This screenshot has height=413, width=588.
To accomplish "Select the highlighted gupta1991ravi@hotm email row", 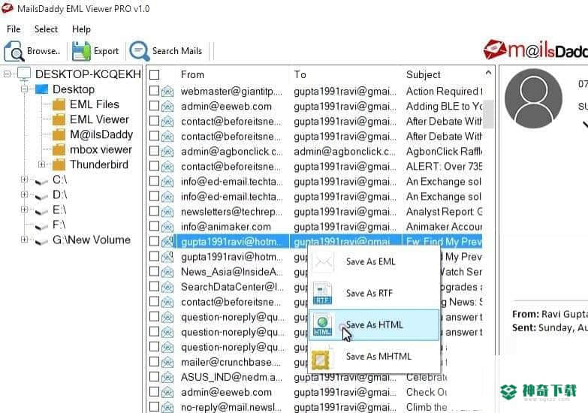I will [x=315, y=242].
